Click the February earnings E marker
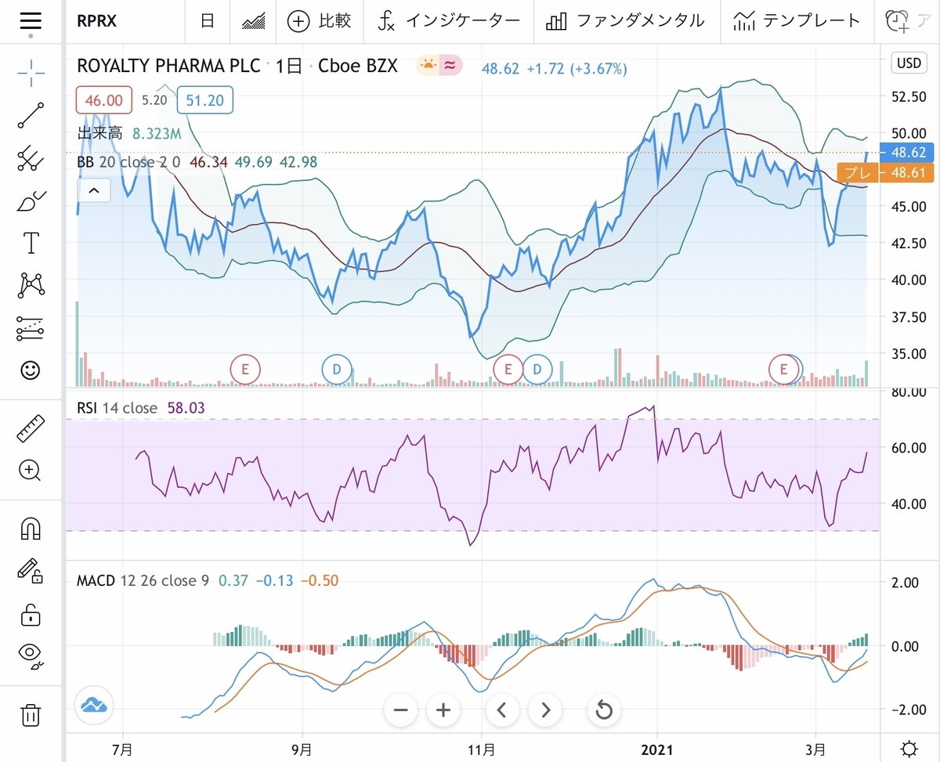The width and height of the screenshot is (940, 762). [783, 369]
